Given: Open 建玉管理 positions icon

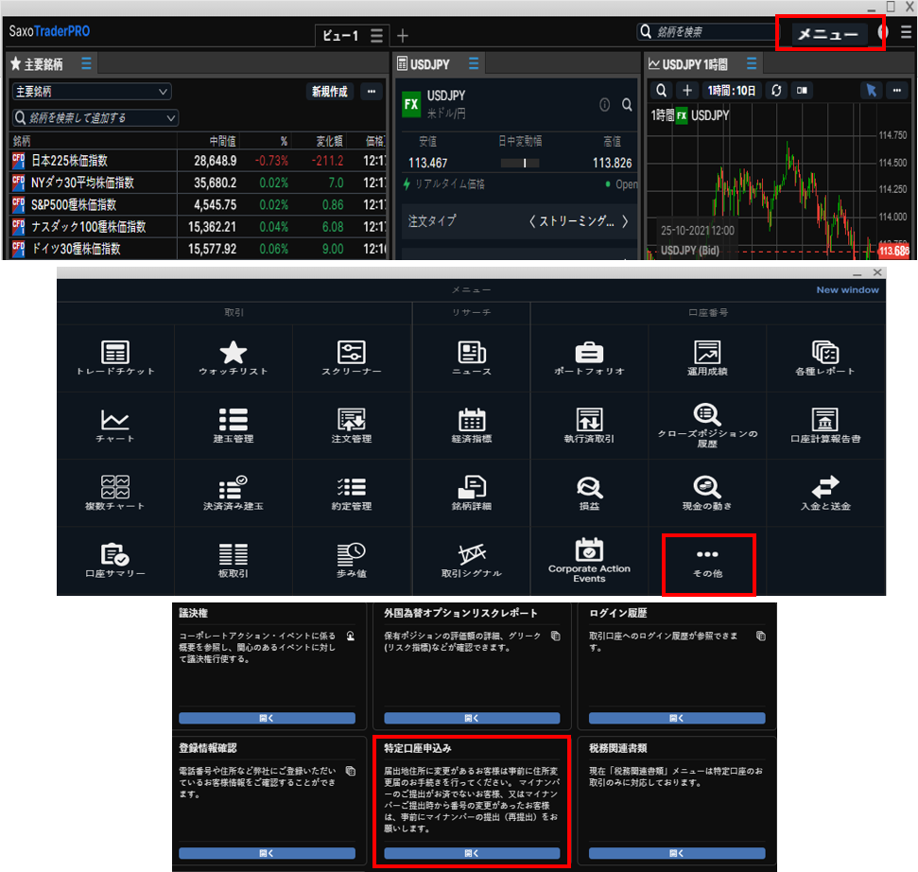Looking at the screenshot, I should click(233, 426).
